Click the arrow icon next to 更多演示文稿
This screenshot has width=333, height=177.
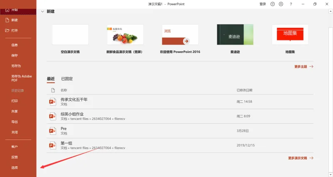pos(311,158)
